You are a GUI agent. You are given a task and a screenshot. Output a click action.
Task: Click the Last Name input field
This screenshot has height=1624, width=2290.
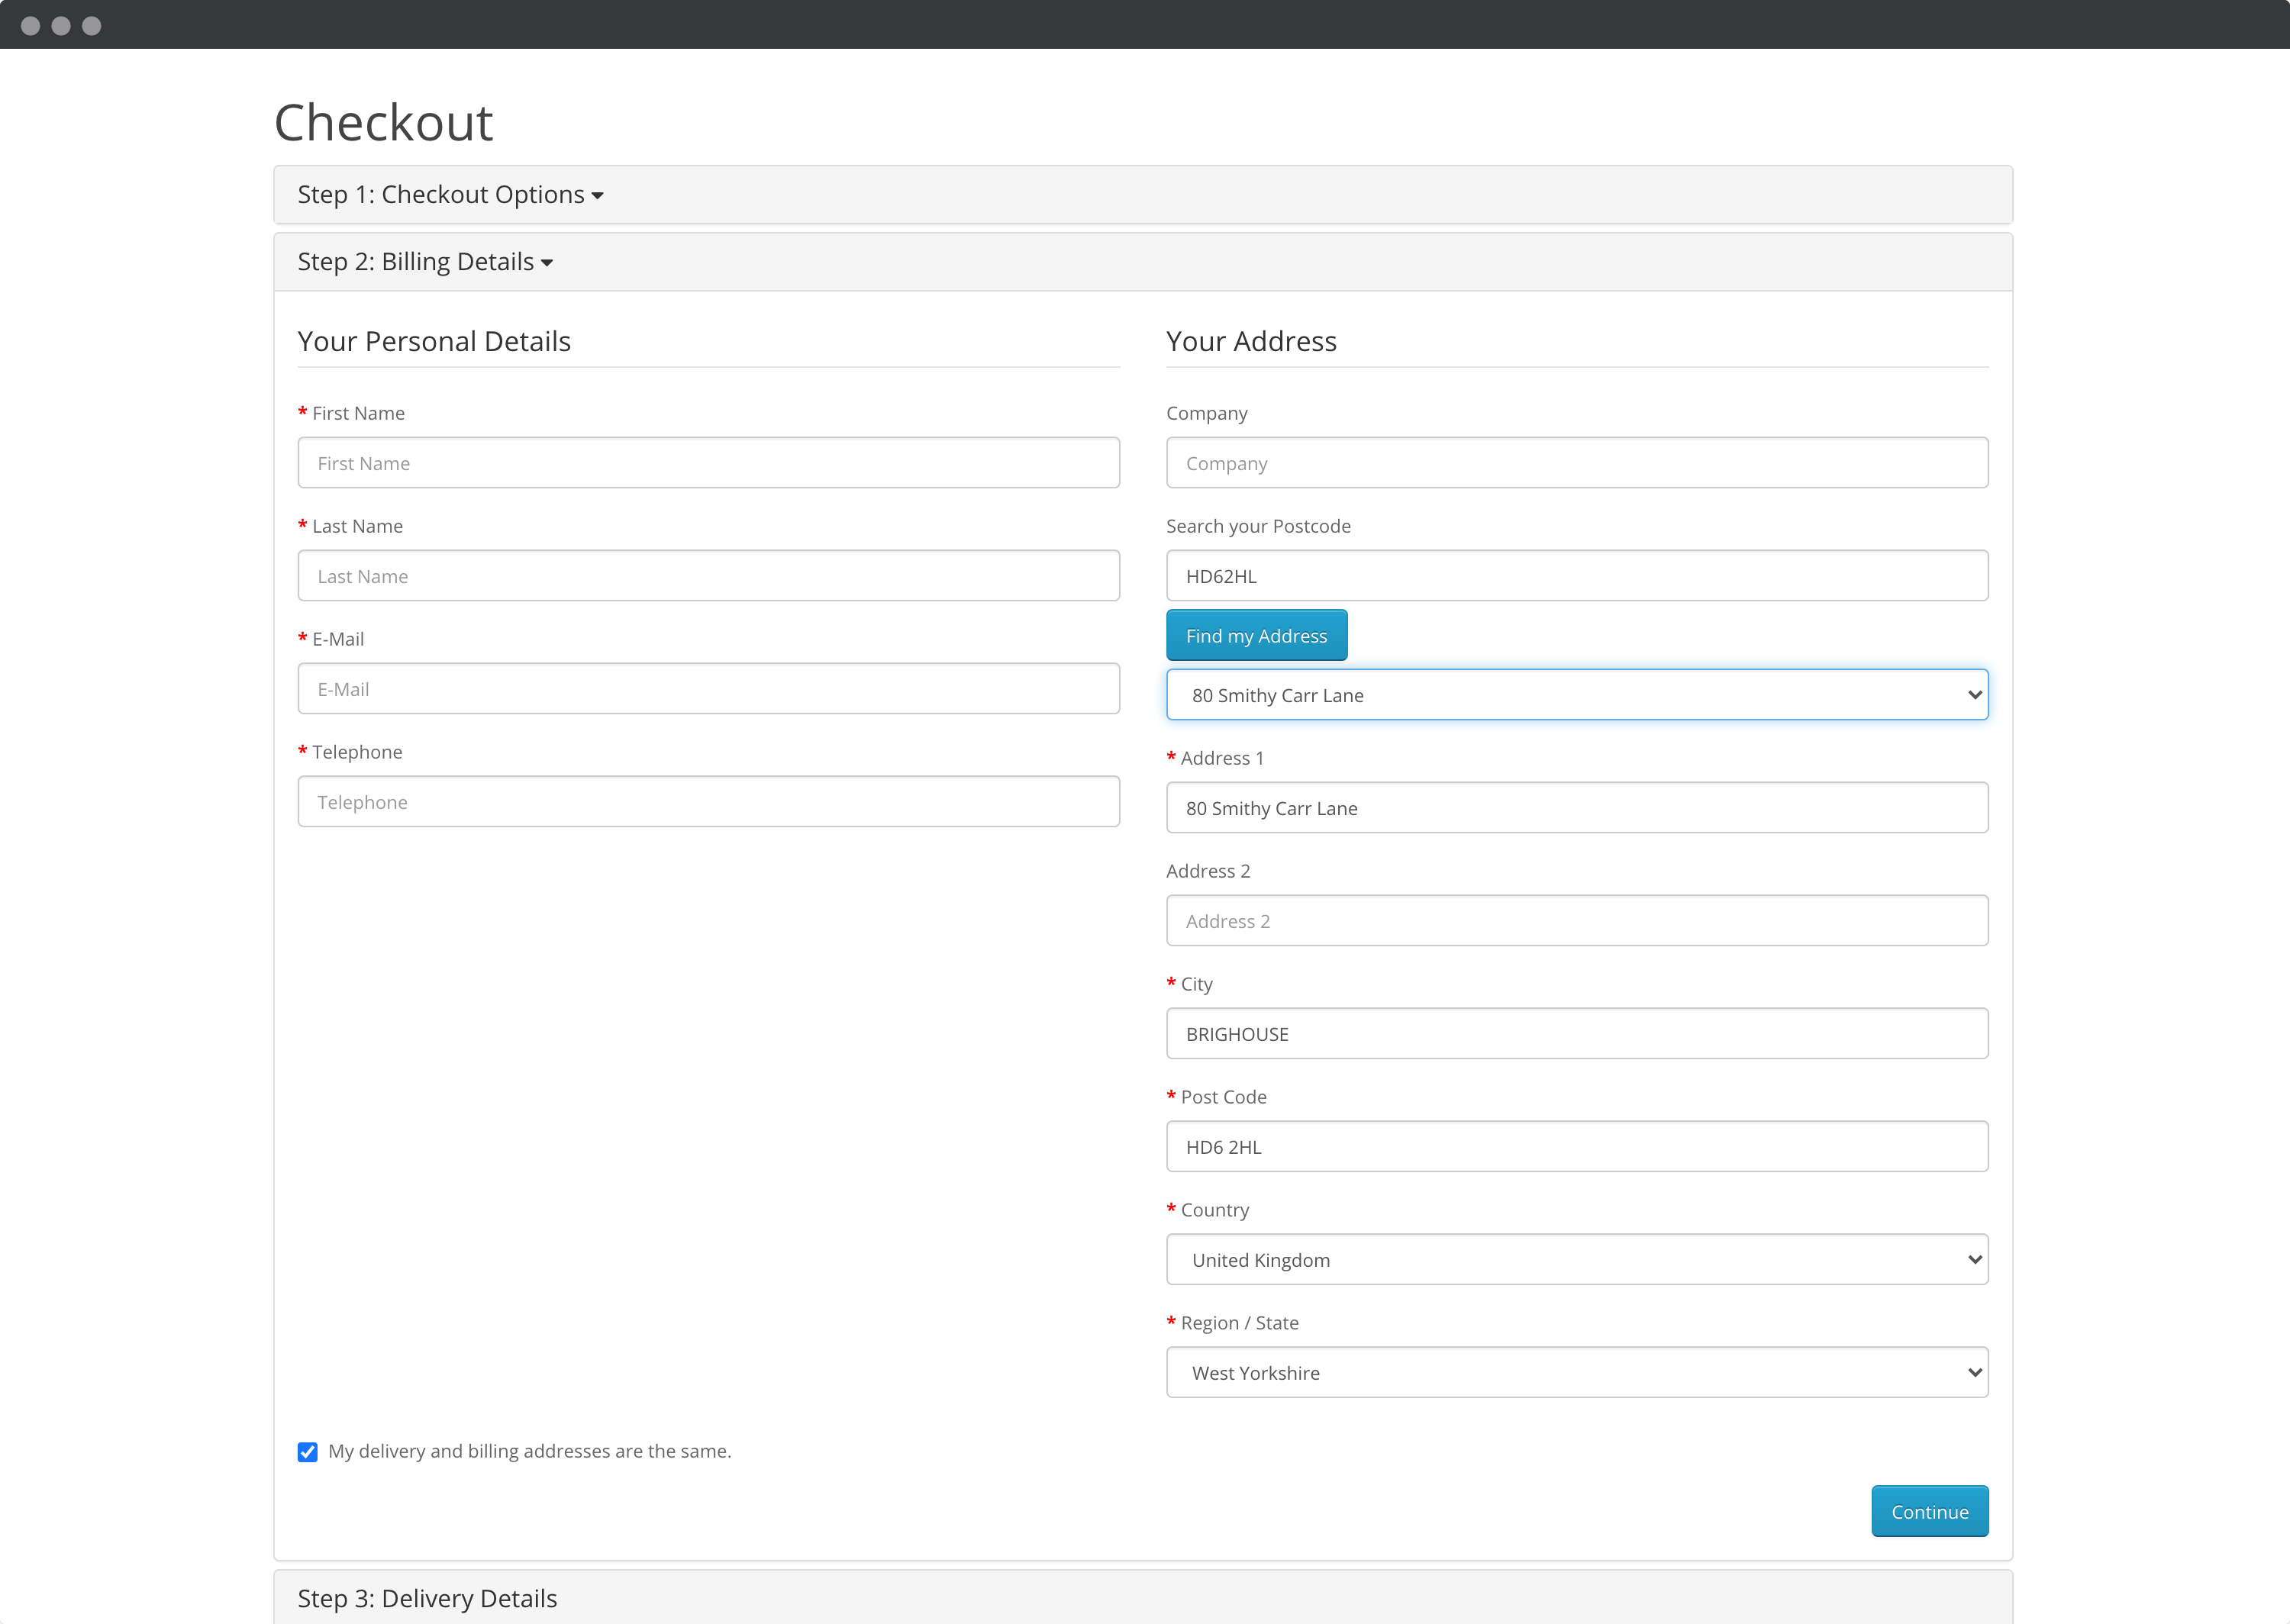coord(708,576)
